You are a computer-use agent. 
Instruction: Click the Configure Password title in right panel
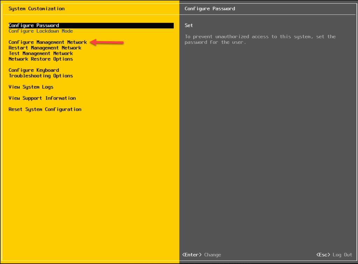tap(210, 9)
